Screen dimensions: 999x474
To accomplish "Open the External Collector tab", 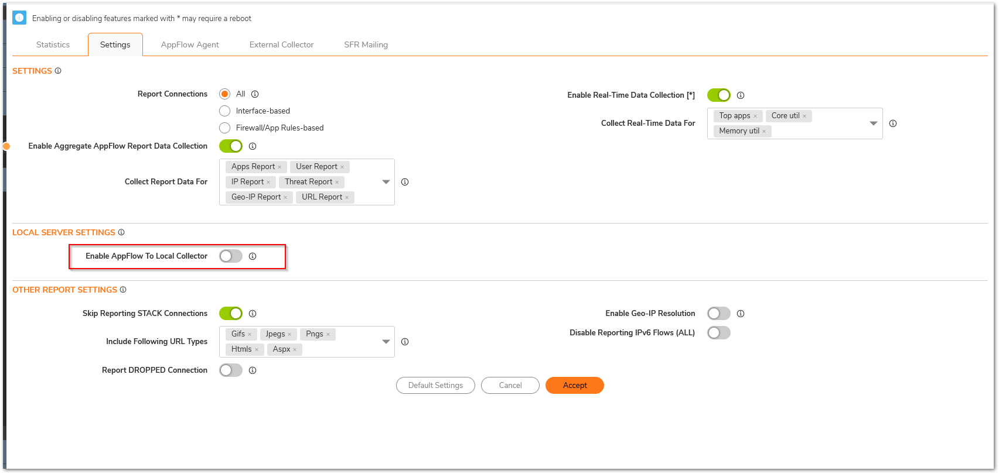I will click(x=282, y=44).
